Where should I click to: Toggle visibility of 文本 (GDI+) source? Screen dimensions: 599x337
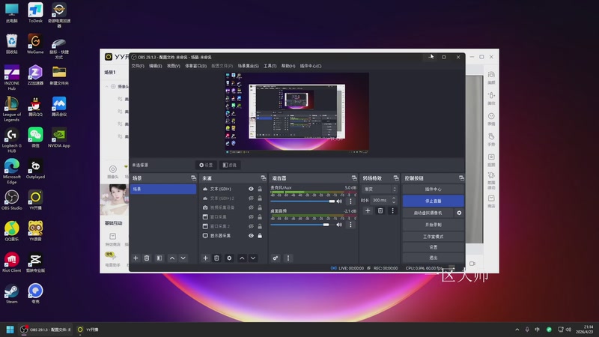pos(251,189)
